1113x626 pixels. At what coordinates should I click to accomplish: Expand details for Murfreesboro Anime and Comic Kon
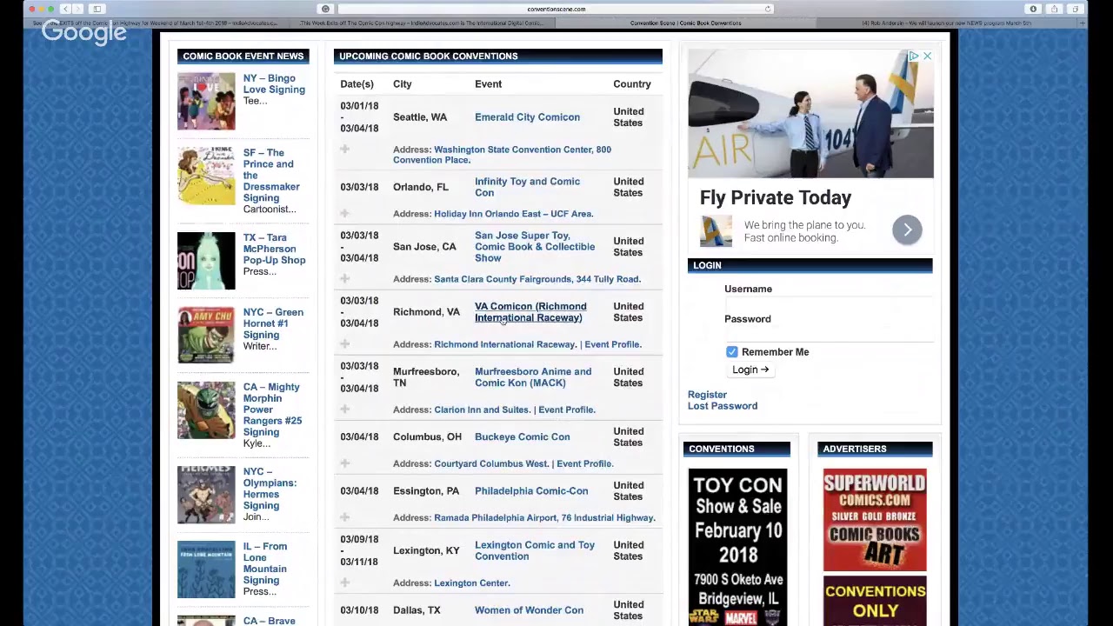click(x=344, y=410)
